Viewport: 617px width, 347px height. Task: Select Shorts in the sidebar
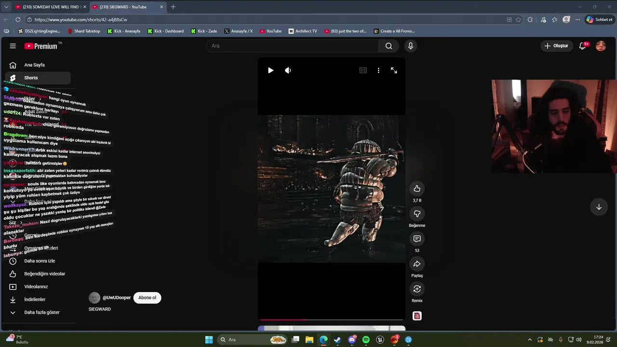38,78
